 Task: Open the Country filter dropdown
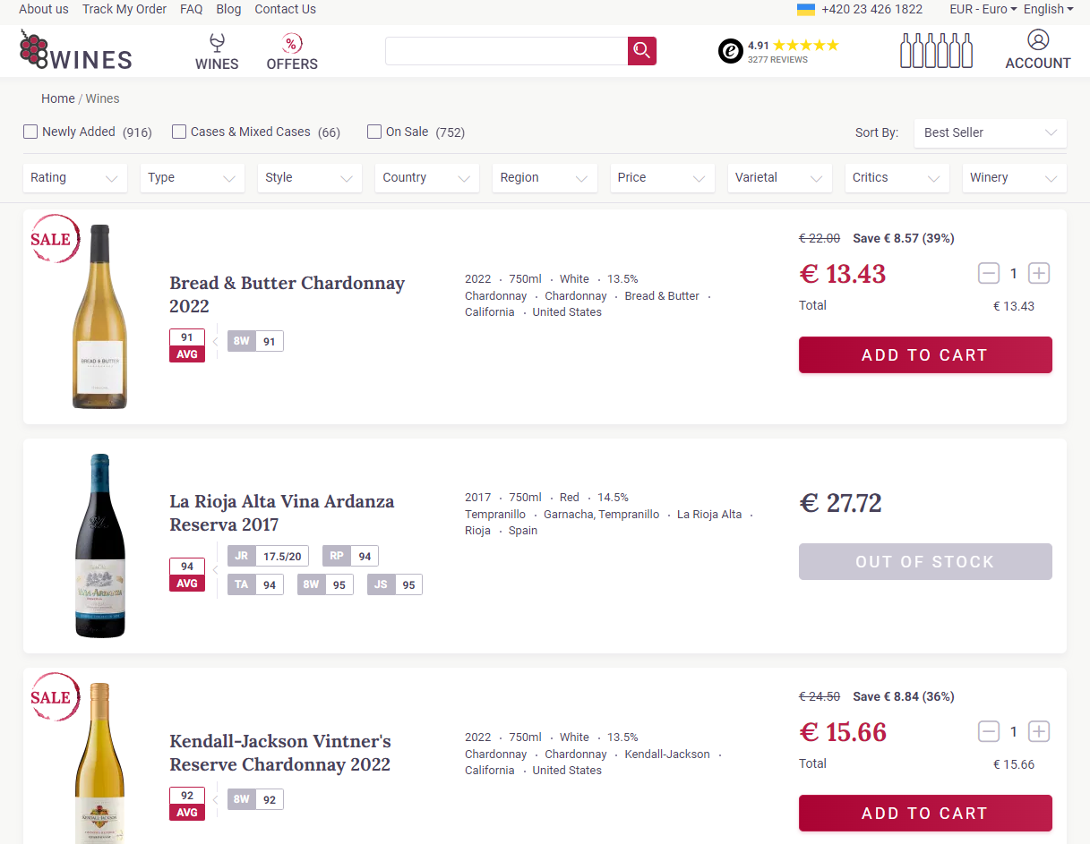426,178
